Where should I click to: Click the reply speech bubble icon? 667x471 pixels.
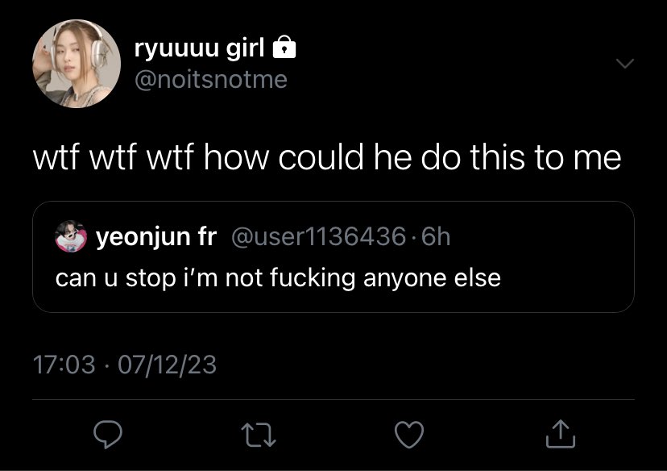tap(108, 434)
